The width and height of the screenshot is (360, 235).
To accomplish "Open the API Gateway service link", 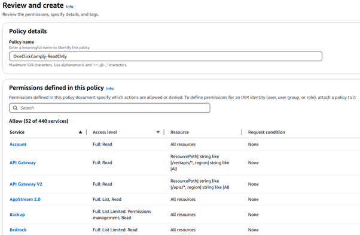I will pyautogui.click(x=23, y=162).
